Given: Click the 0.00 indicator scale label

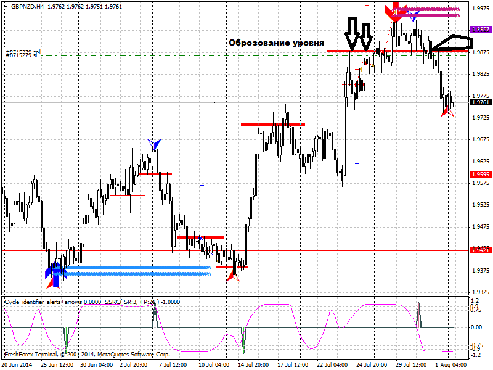Looking at the screenshot, I should (476, 327).
